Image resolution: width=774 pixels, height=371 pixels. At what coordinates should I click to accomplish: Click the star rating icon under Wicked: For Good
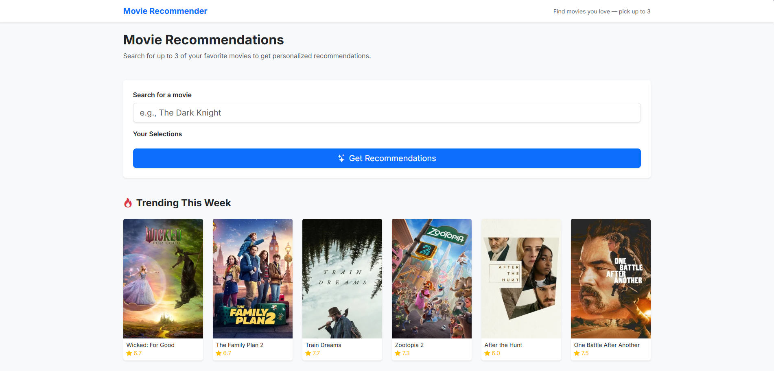129,353
